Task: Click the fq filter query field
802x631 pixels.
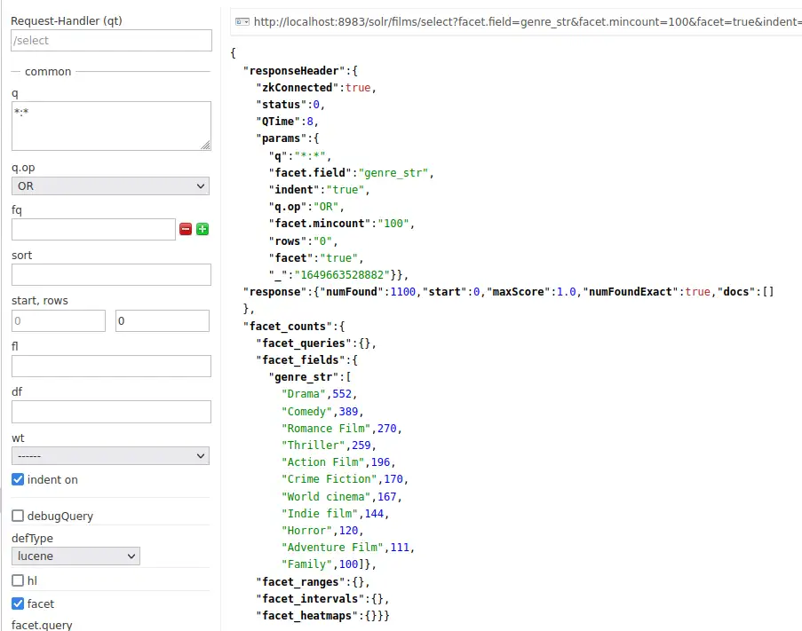Action: point(93,229)
